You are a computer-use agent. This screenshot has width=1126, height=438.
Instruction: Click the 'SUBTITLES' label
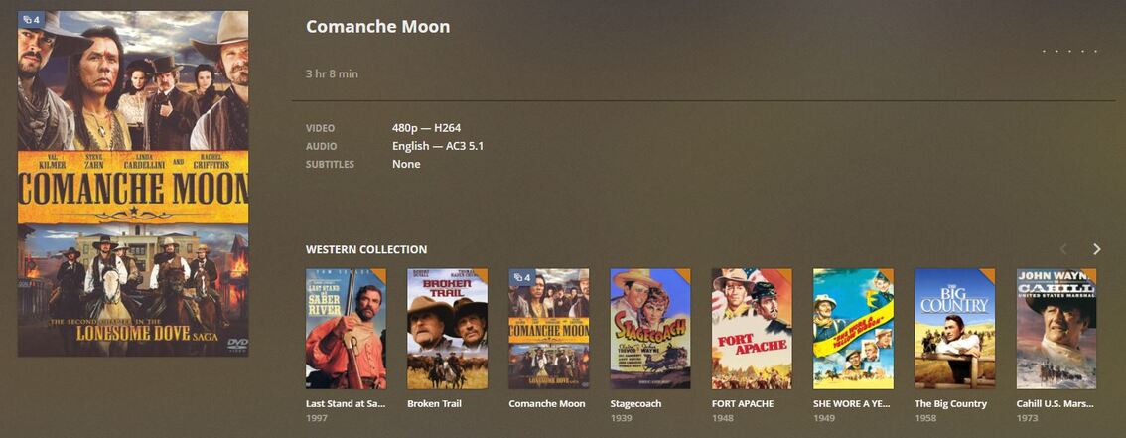[x=330, y=165]
